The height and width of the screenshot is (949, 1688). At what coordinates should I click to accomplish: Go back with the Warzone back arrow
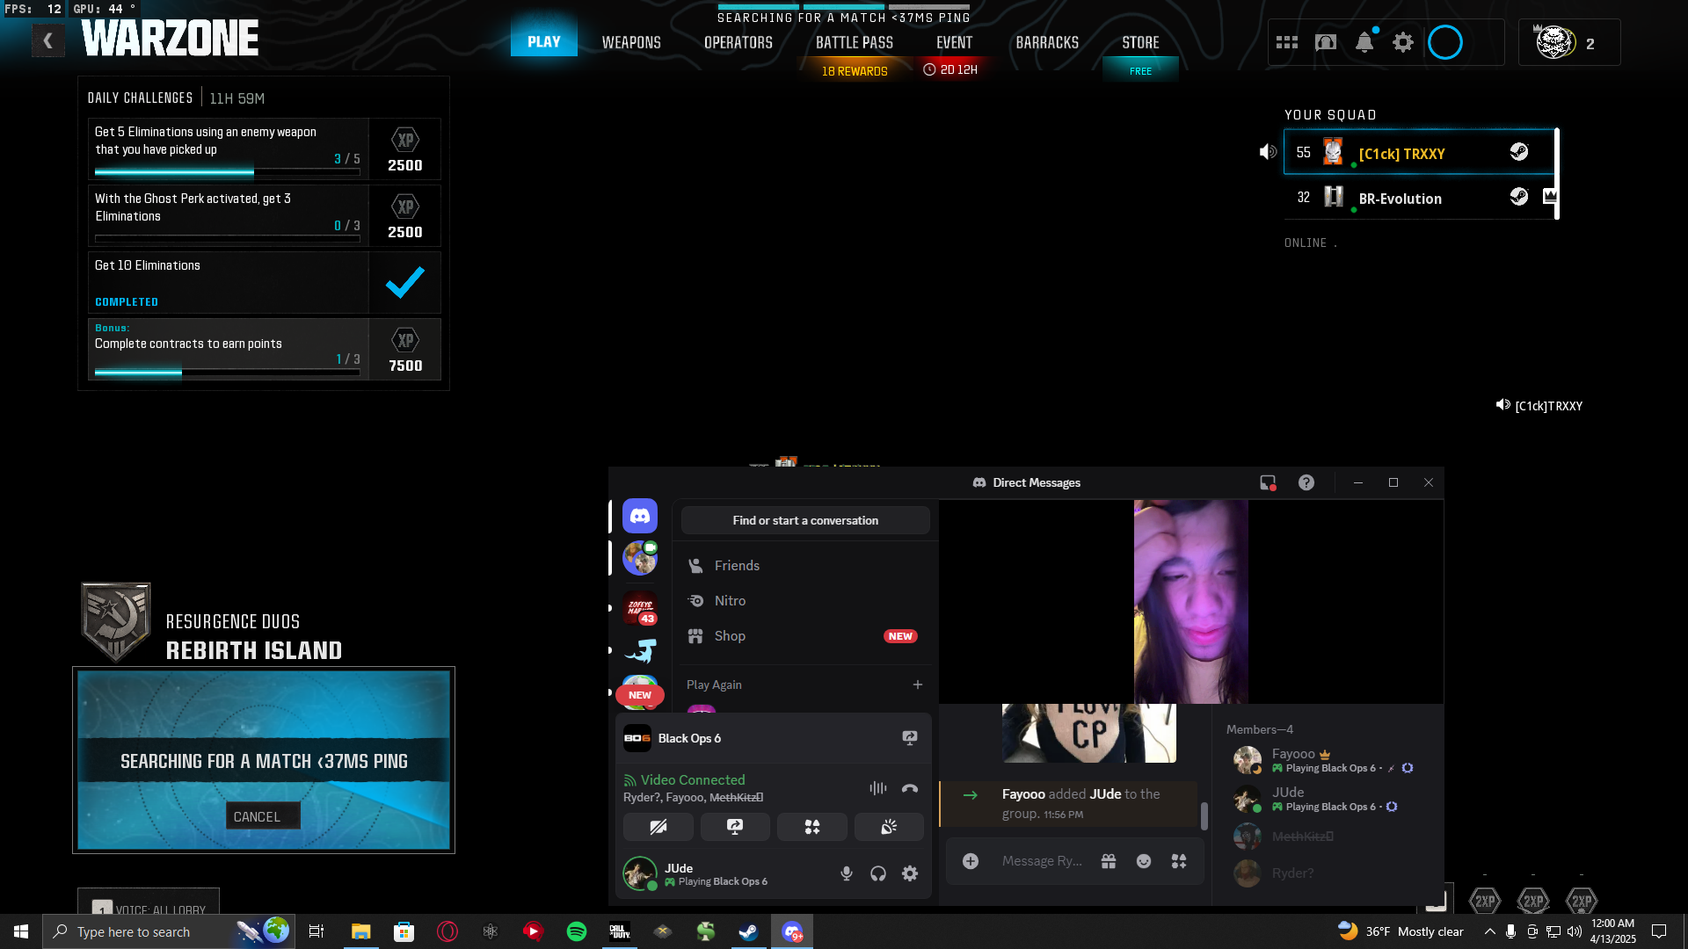(48, 40)
